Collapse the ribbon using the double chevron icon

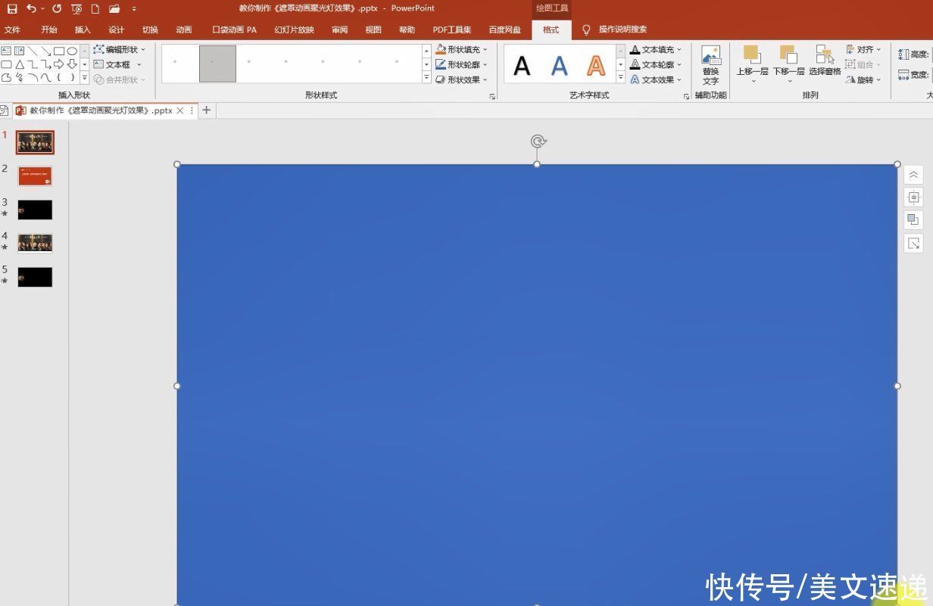[x=913, y=173]
